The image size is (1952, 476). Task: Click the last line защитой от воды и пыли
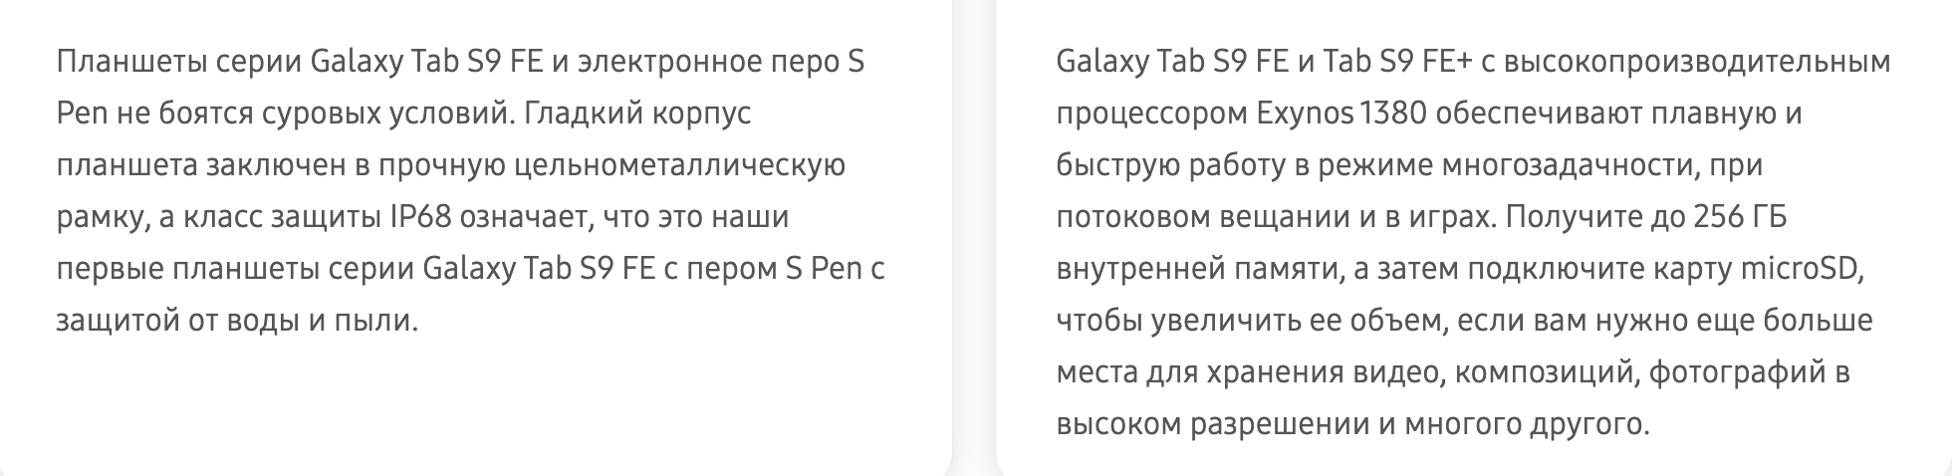coord(237,321)
